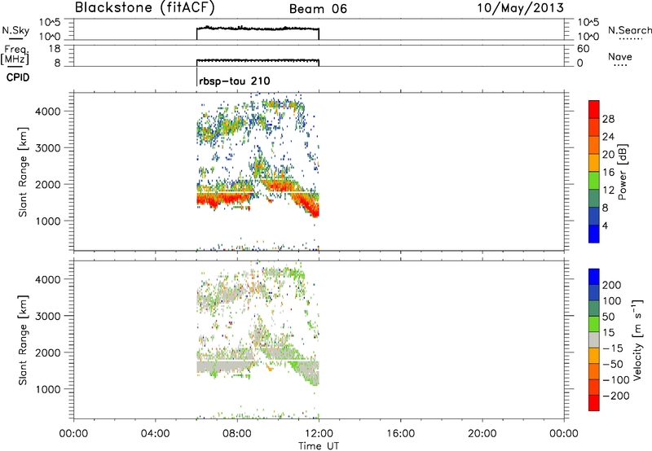The width and height of the screenshot is (652, 451).
Task: Click the 'Velocity [m s-1]' axis title
Action: (x=637, y=339)
